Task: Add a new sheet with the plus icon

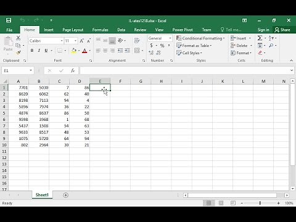Action: 65,195
